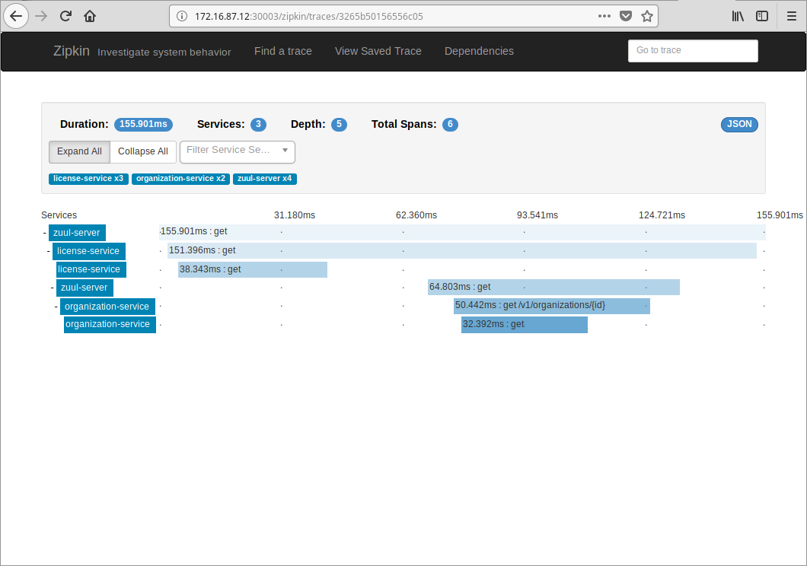
Task: Click the root zuul-server service label
Action: tap(77, 233)
